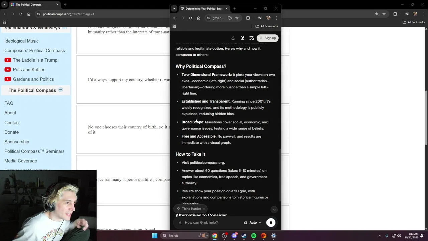
Task: Open a new tab in Grok window
Action: (235, 9)
